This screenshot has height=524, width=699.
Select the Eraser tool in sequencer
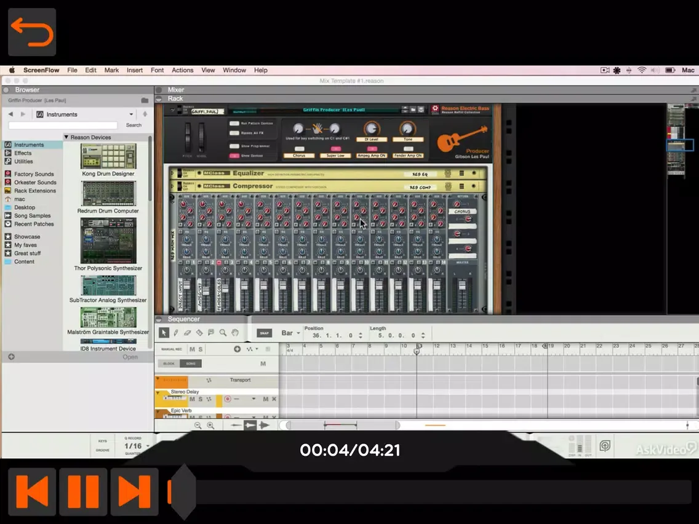[x=188, y=332]
